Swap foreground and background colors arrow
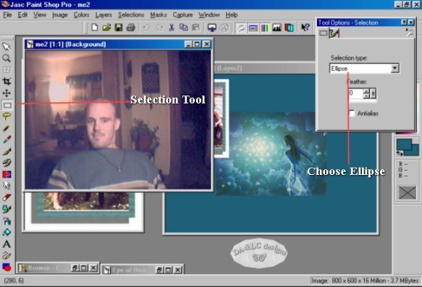 click(x=400, y=153)
